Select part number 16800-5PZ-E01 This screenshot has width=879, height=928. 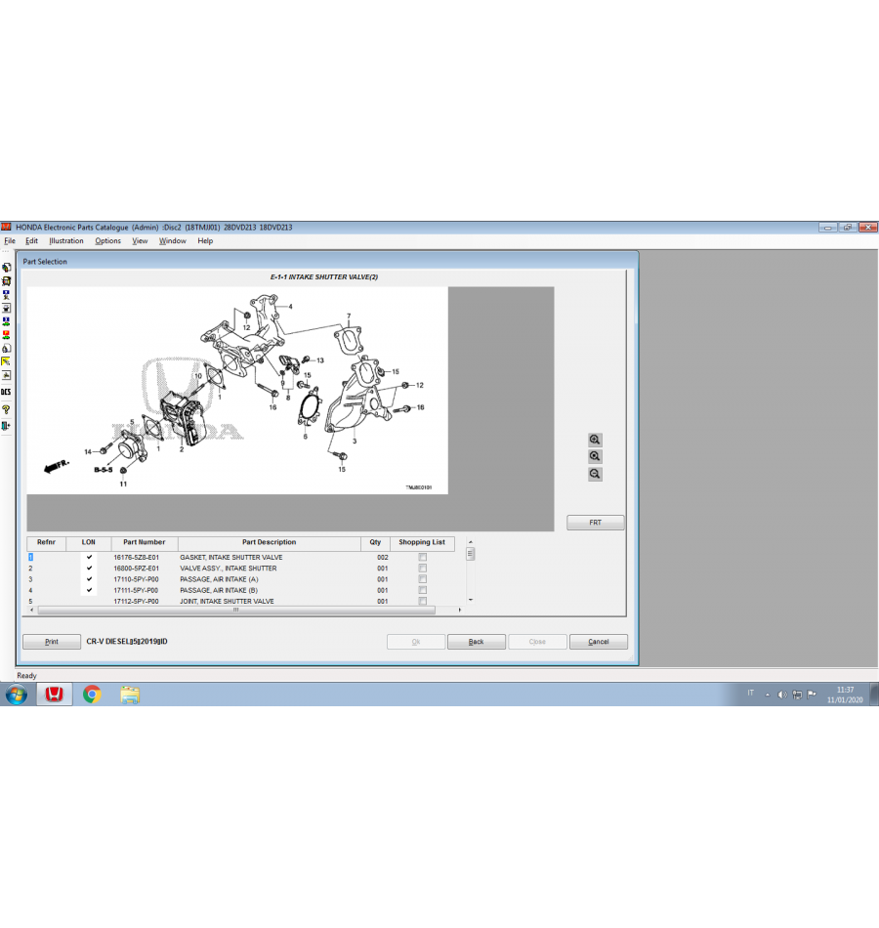(136, 569)
